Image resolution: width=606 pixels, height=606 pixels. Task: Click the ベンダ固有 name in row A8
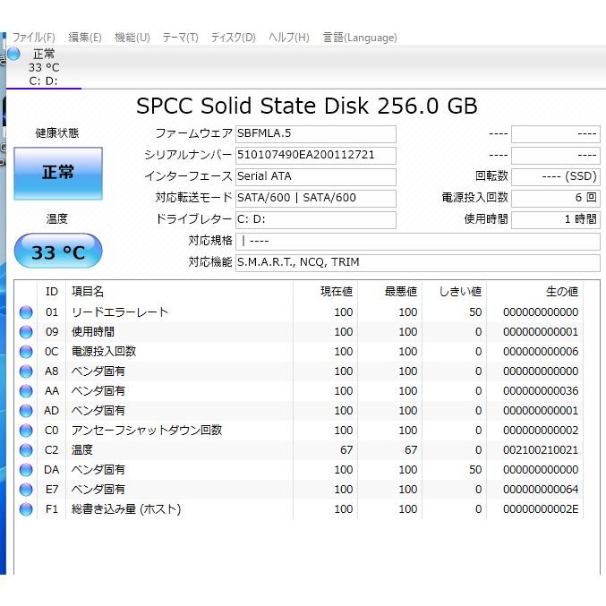tap(98, 371)
